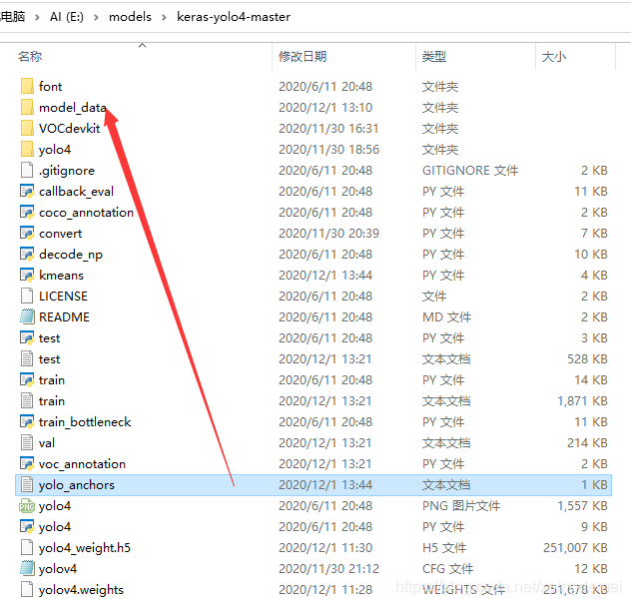Select the file name font
Viewport: 631px width, 605px height.
(50, 86)
